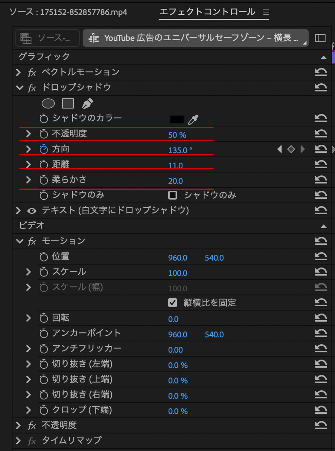The height and width of the screenshot is (451, 335).
Task: Open the YouTube 広告 sequence clip selector
Action: click(x=195, y=38)
